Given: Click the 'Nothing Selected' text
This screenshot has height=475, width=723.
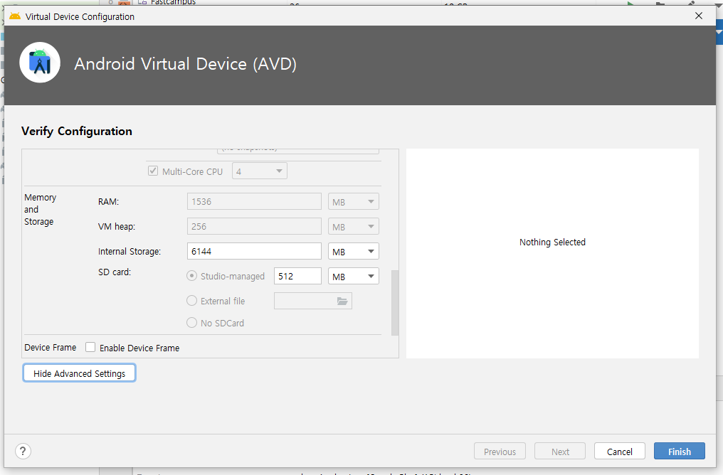Looking at the screenshot, I should point(552,242).
